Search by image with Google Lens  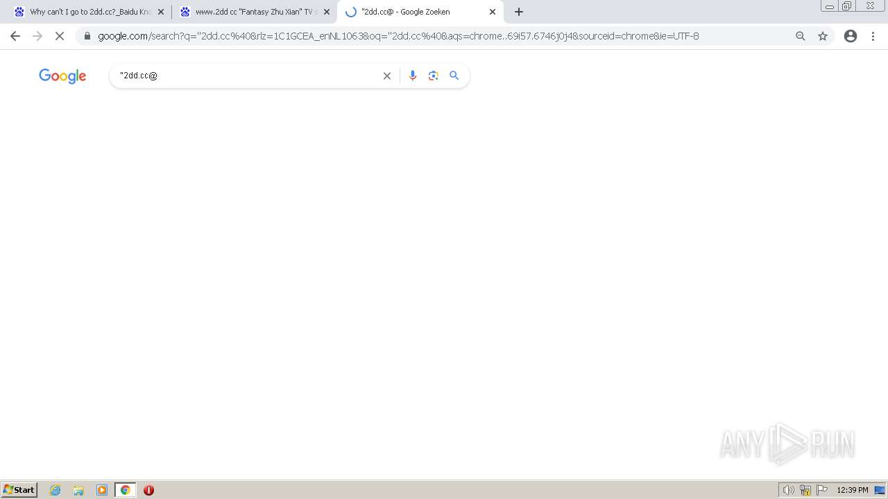point(434,76)
